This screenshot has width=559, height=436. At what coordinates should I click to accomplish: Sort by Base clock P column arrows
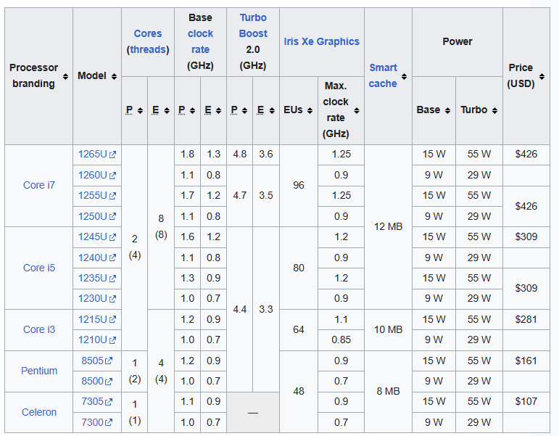pos(193,110)
